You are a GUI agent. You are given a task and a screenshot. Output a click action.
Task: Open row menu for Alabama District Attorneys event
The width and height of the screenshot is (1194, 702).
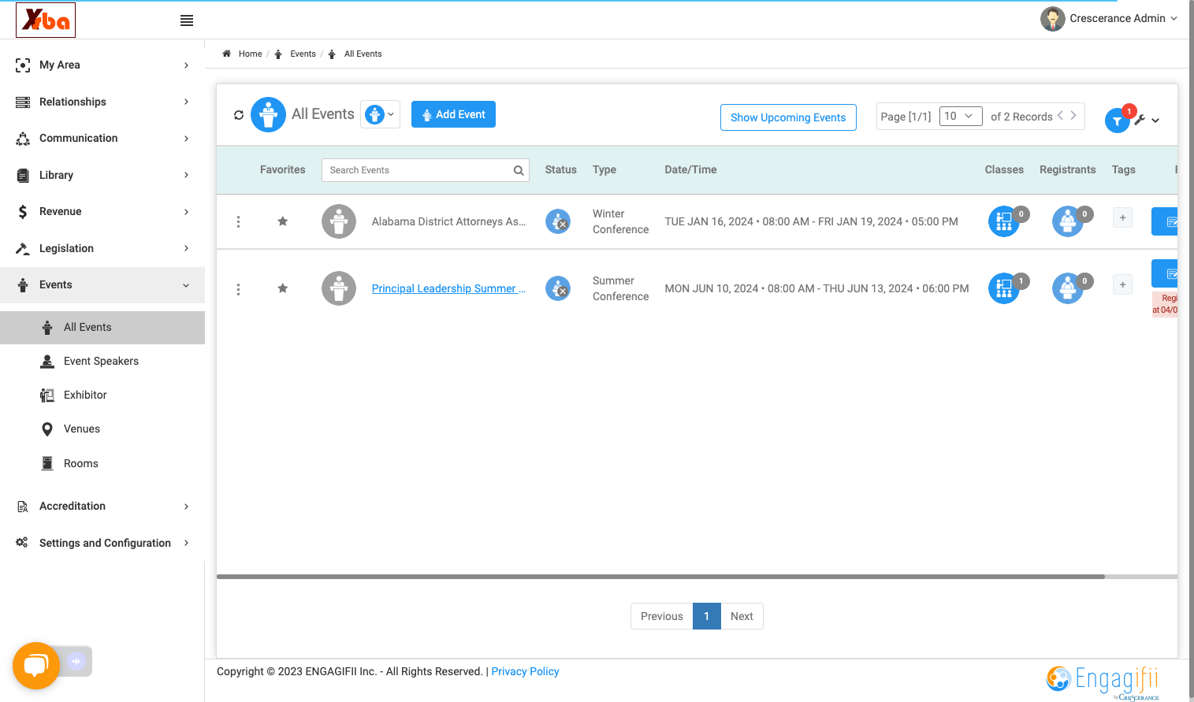click(x=238, y=222)
